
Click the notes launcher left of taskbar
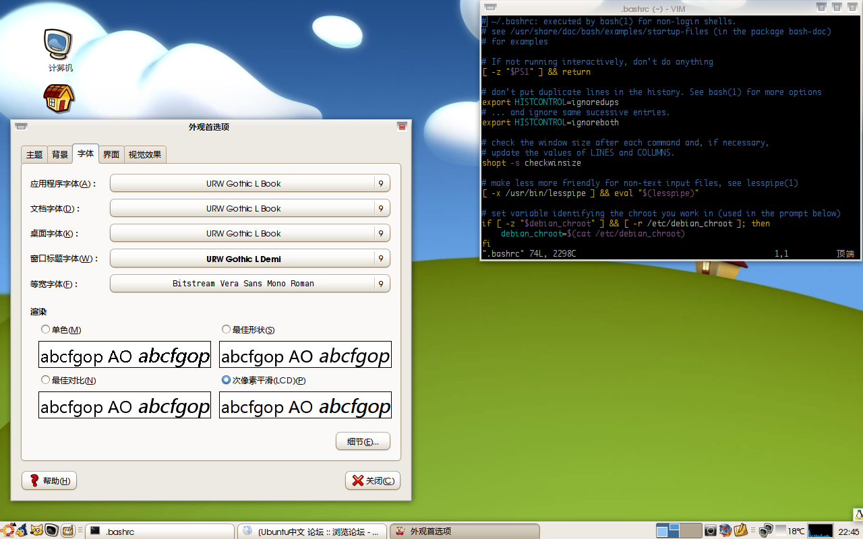point(67,531)
